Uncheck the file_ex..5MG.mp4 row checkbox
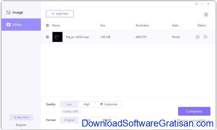This screenshot has width=217, height=130. tap(47, 37)
